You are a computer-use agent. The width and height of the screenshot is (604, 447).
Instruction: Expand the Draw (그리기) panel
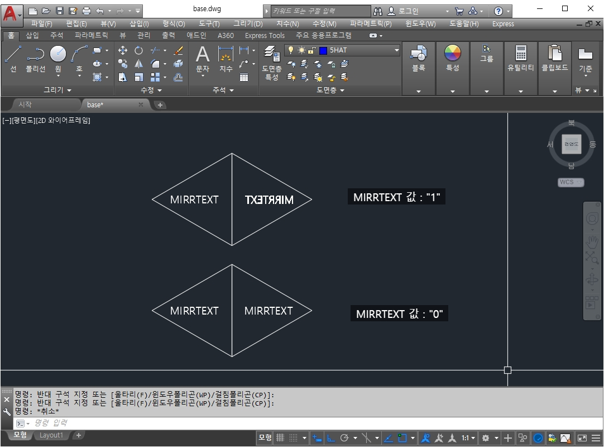click(57, 90)
